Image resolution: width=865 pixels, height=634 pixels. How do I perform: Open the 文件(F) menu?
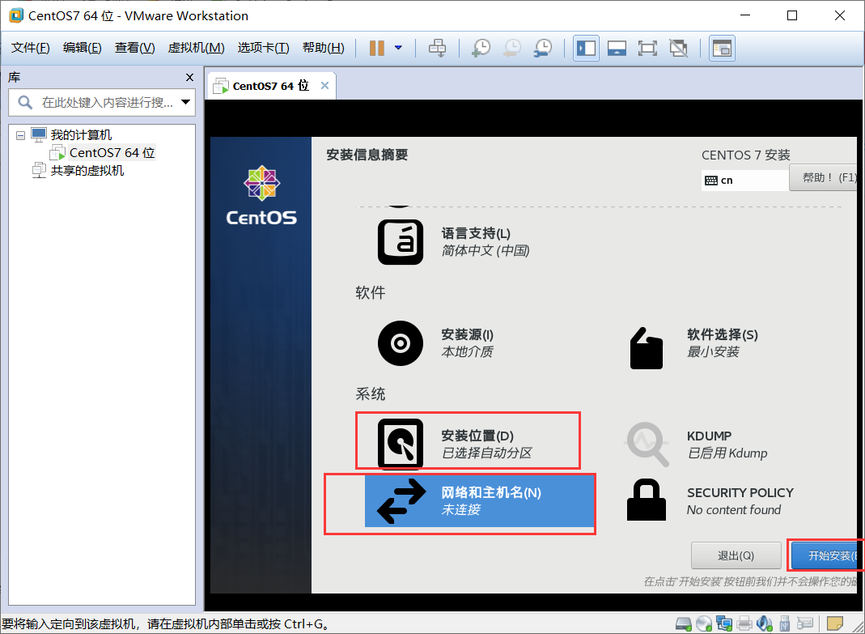30,48
